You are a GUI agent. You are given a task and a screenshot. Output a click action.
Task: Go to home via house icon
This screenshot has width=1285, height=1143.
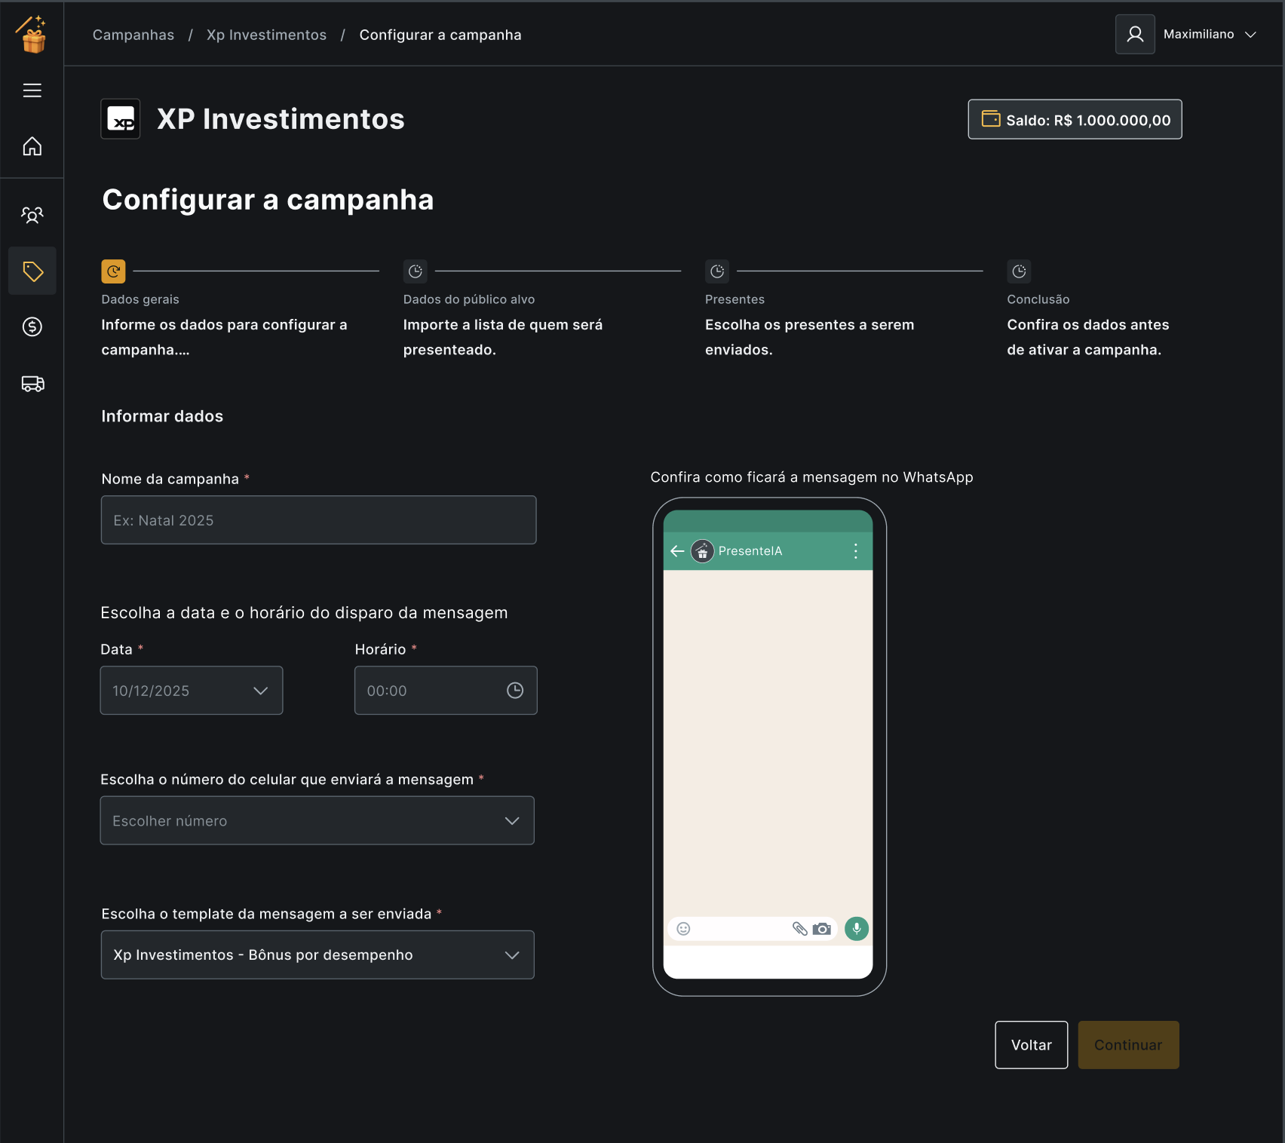(32, 146)
